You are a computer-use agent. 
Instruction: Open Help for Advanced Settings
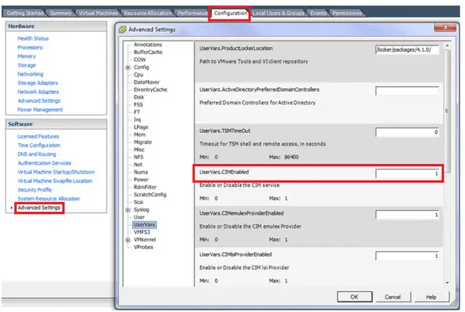pyautogui.click(x=432, y=297)
